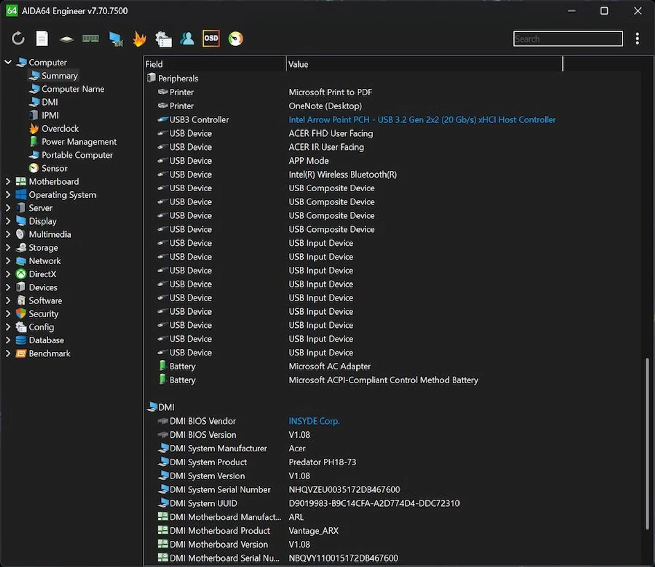
Task: Click the vertical scrollbar thumb
Action: [x=646, y=443]
